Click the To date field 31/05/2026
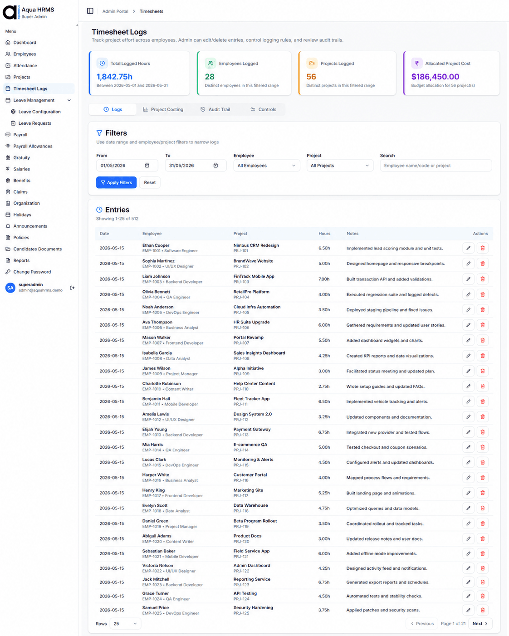509x636 pixels. 196,166
